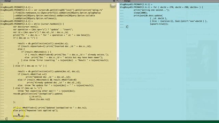Select the right 'mongo' pane title
This screenshot has height=123, width=219.
tap(127, 1)
